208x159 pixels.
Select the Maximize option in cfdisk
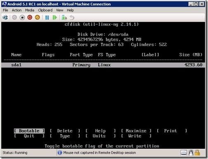tap(136, 131)
